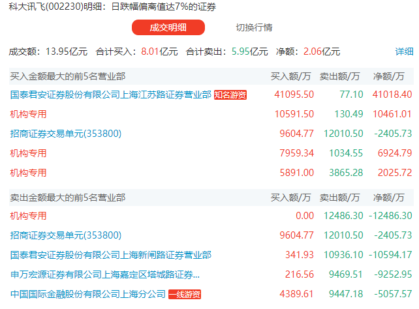Click net amount -9252.95
Screen dimensions: 419x309
tap(393, 274)
